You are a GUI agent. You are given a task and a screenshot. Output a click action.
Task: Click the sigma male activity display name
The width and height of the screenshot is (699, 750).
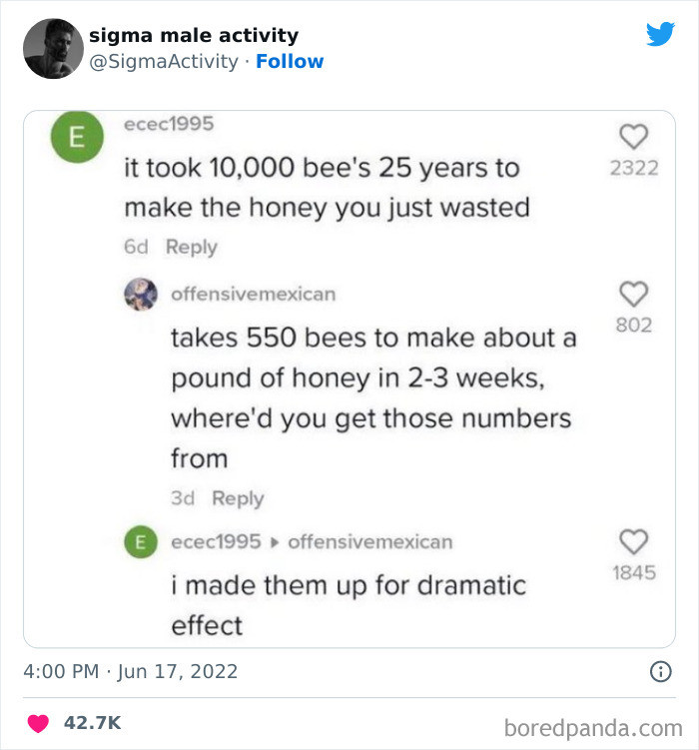tap(194, 35)
